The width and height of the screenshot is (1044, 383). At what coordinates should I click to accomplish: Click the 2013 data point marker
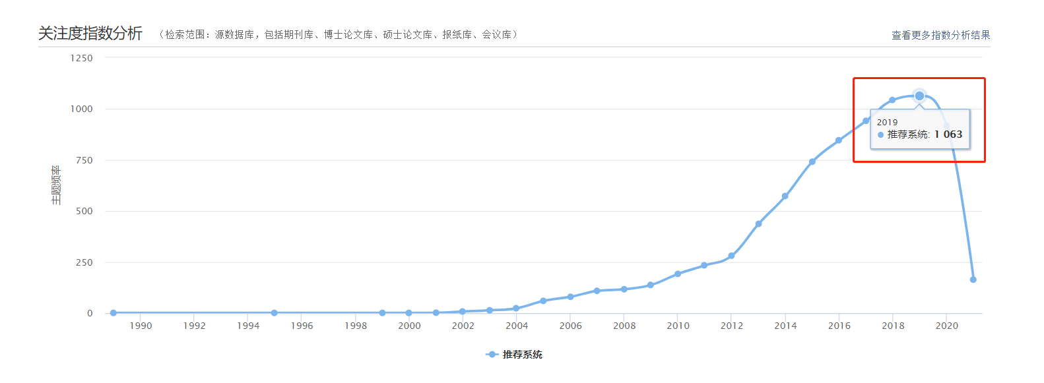tap(758, 224)
